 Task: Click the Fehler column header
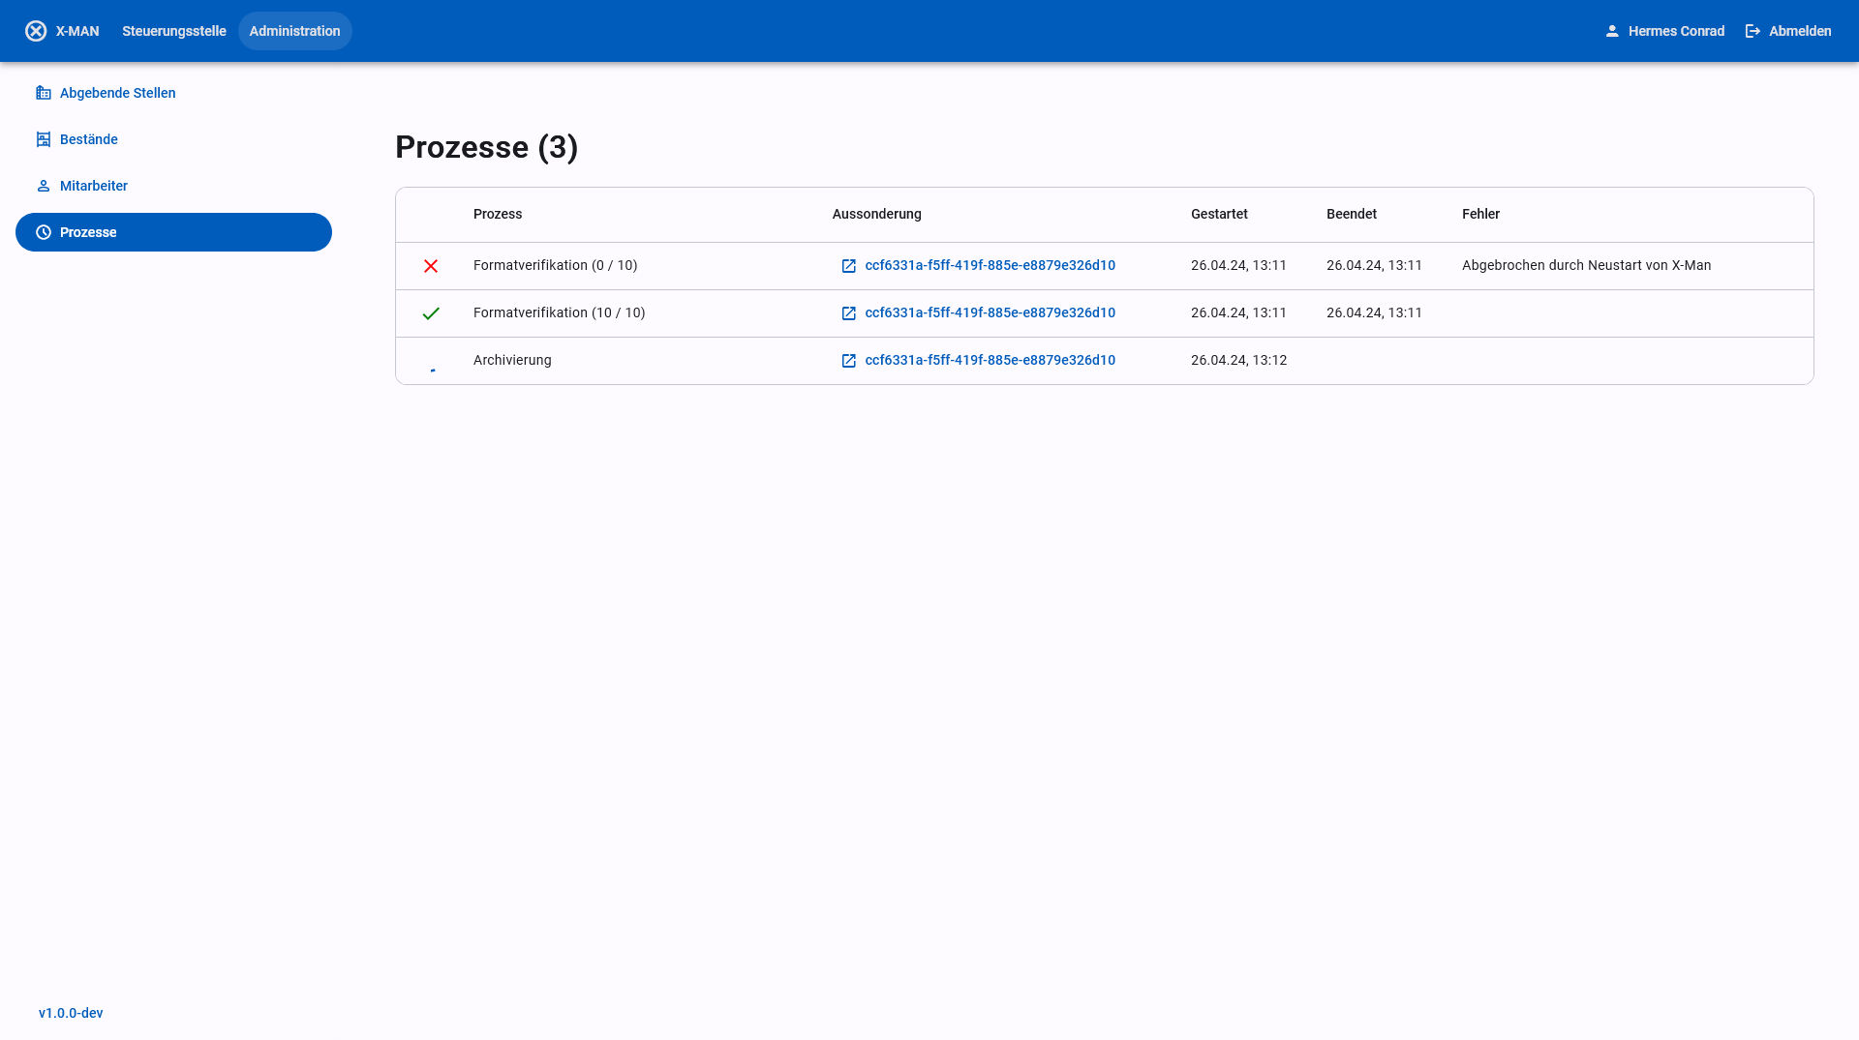pos(1480,214)
